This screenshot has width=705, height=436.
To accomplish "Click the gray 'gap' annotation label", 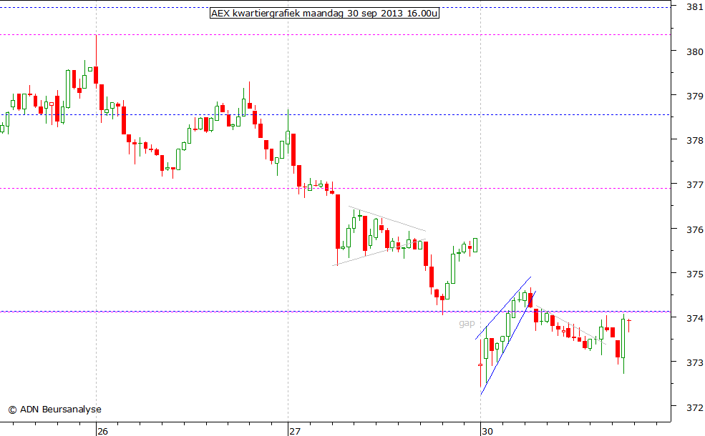I will (467, 323).
